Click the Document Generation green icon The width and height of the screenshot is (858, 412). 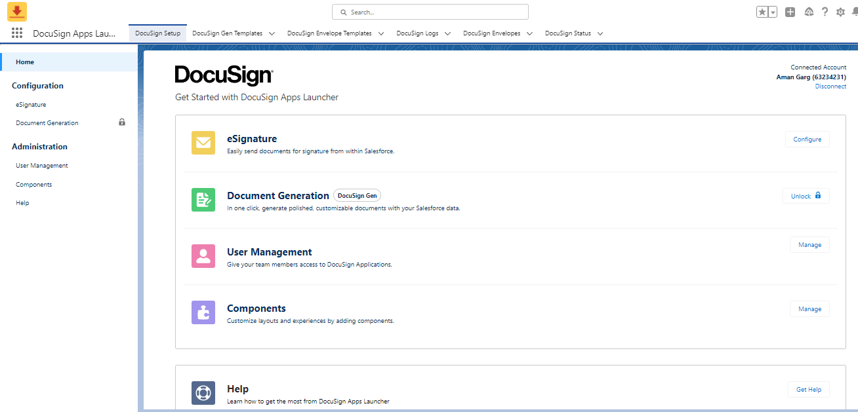203,199
